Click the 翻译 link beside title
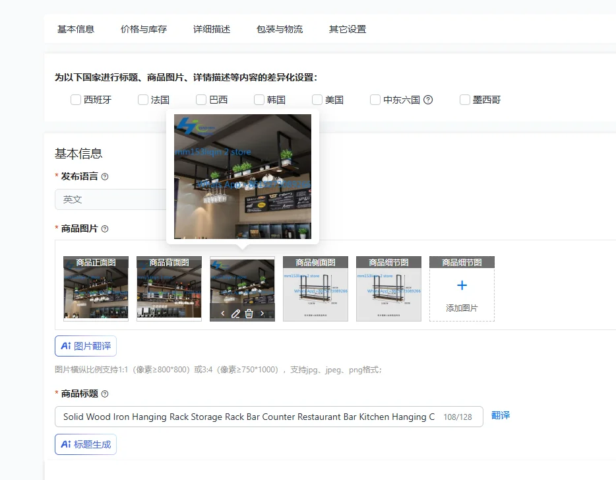The image size is (616, 480). pyautogui.click(x=501, y=415)
